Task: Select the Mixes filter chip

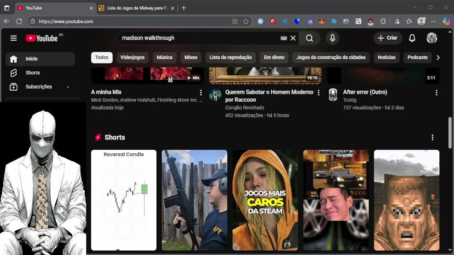Action: pos(191,57)
